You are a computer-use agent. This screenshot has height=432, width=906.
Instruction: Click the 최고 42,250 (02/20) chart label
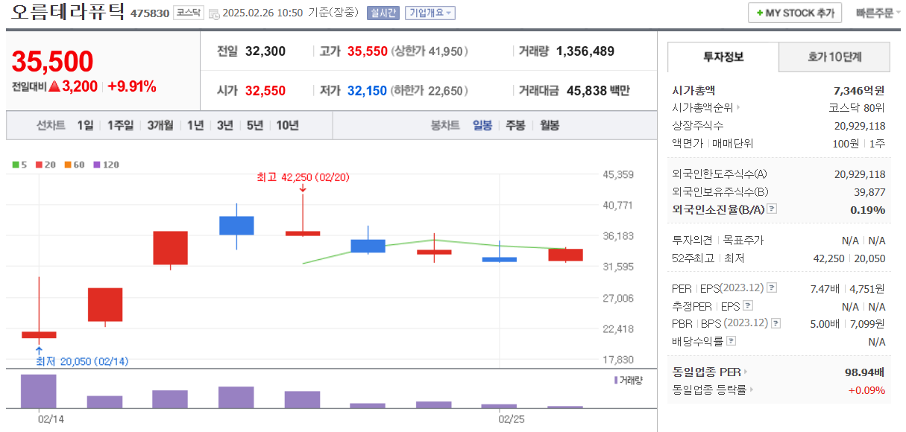303,177
